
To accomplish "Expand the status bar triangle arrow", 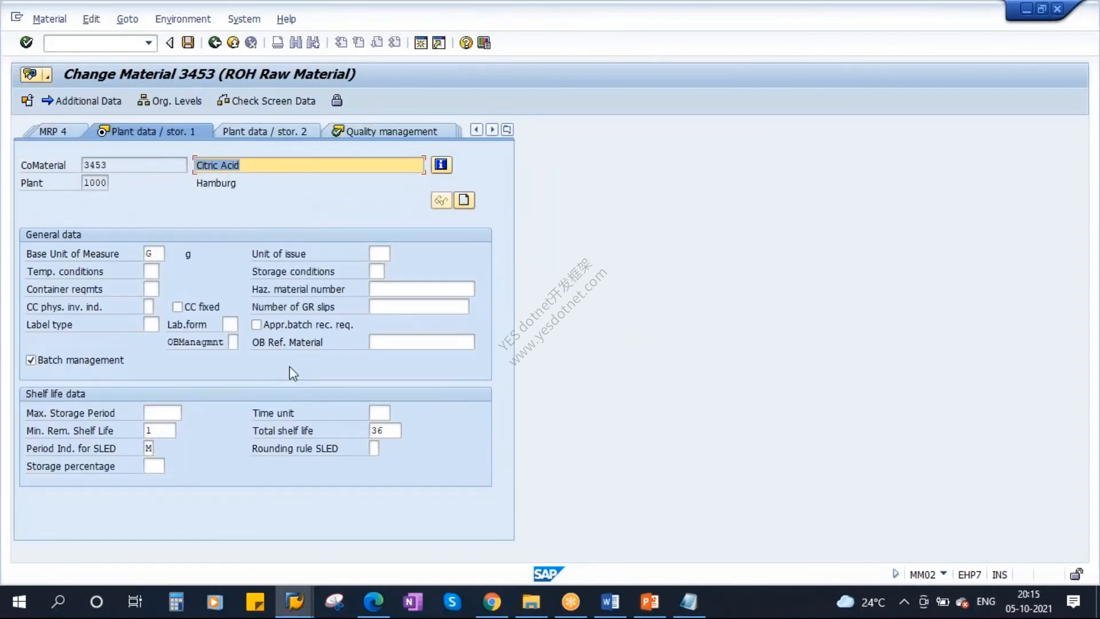I will coord(895,574).
